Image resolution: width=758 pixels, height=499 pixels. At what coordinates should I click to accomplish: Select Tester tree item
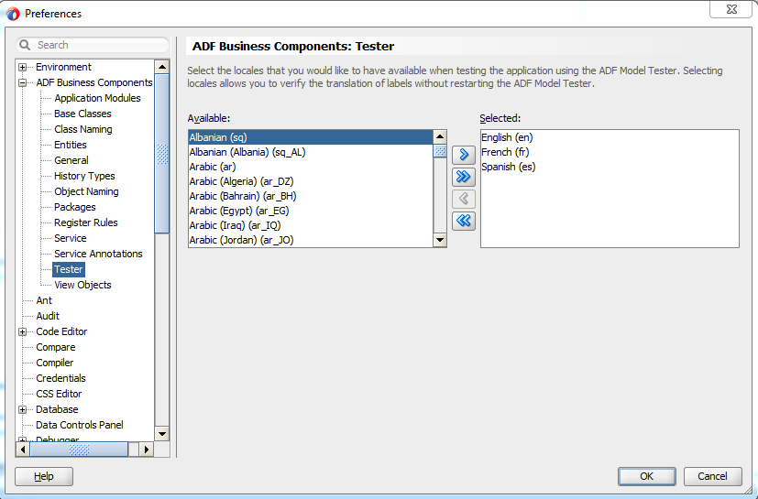[69, 269]
